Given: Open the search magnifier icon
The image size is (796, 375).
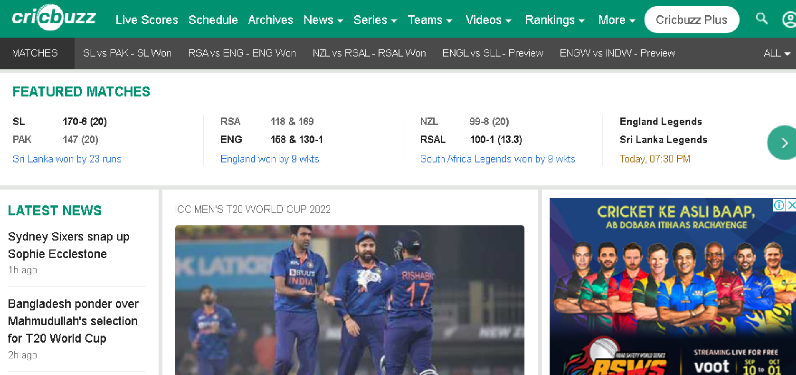Looking at the screenshot, I should [762, 19].
